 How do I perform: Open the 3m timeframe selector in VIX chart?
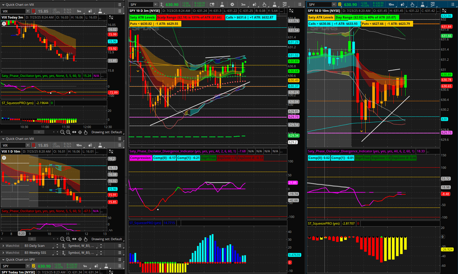point(79,11)
